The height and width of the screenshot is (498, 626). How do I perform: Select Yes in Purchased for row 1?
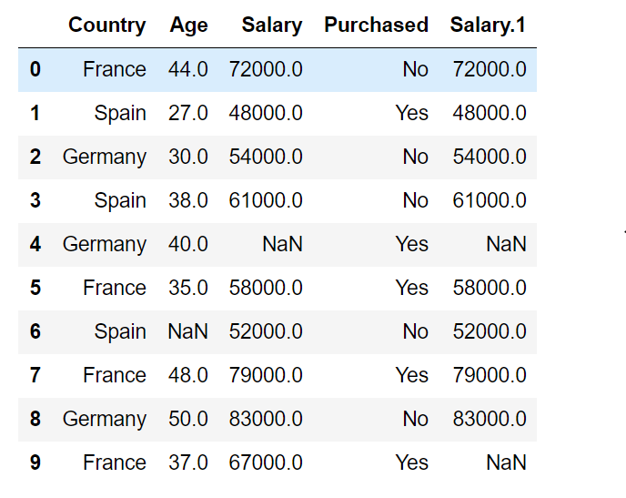tap(411, 113)
